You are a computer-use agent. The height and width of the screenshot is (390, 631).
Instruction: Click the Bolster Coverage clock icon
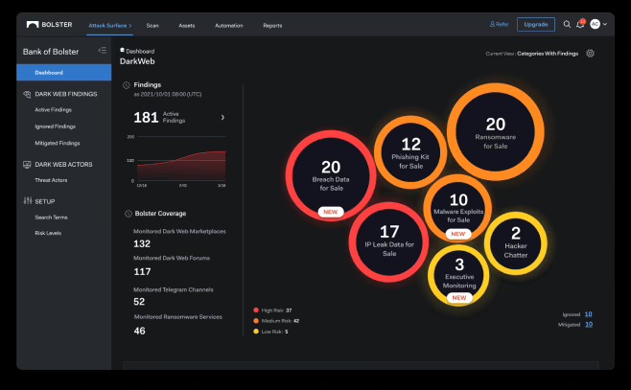128,214
